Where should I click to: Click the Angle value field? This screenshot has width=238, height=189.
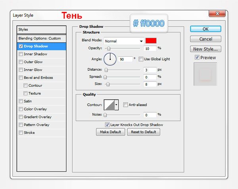125,59
